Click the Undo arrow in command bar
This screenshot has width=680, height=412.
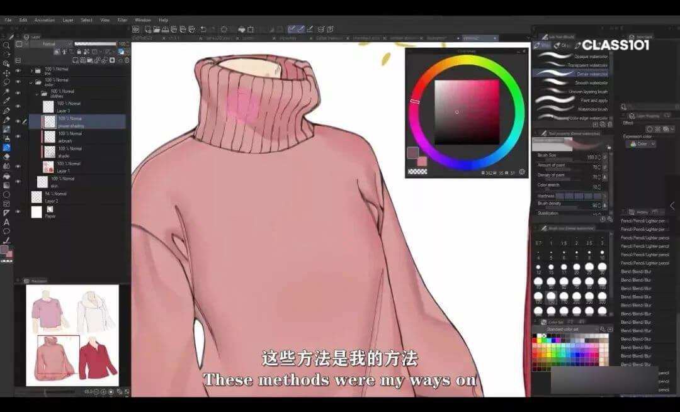click(203, 29)
